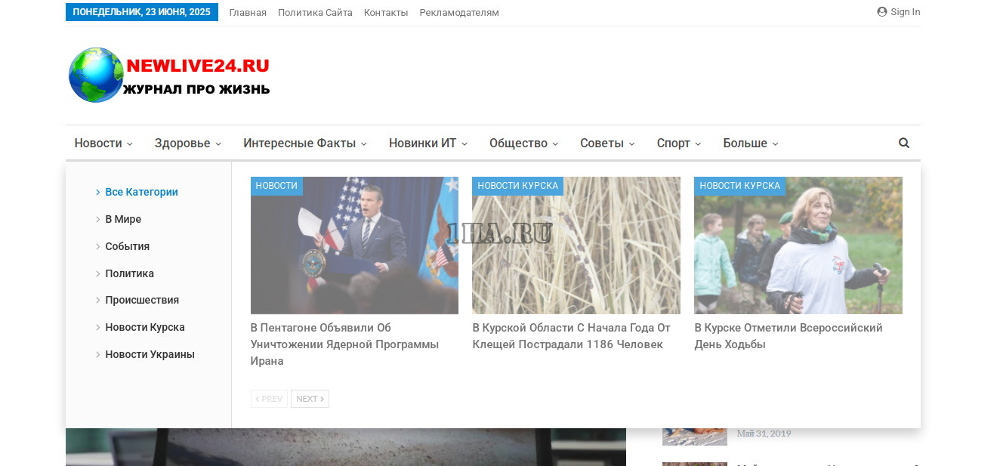Click the NEXT pagination button
This screenshot has width=1000, height=466.
(x=310, y=399)
